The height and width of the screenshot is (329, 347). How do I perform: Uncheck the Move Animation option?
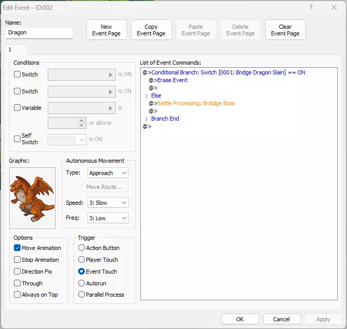click(17, 248)
